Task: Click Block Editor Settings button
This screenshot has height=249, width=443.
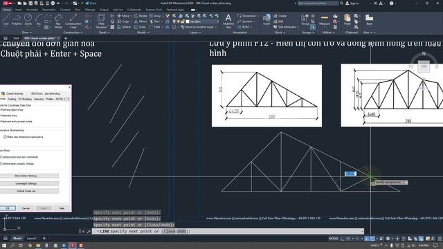Action: pos(26,176)
